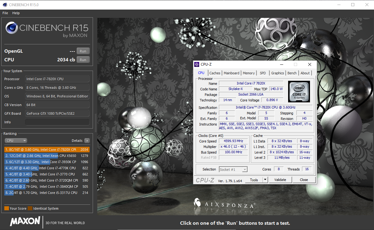Click the Package value Socket 2066 LGA
Screen dimensions: 374x230
(x=251, y=94)
